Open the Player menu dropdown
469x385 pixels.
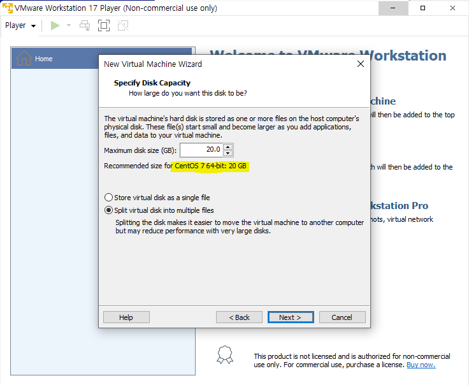(20, 25)
